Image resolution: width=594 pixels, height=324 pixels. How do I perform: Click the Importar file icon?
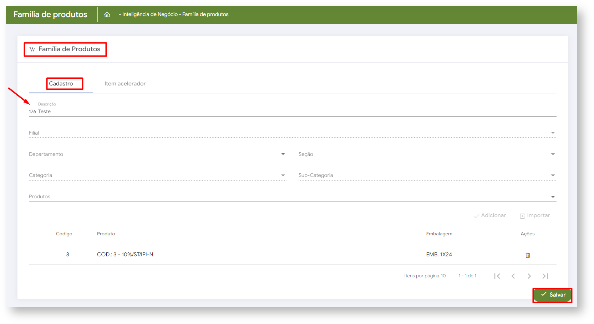coord(522,216)
